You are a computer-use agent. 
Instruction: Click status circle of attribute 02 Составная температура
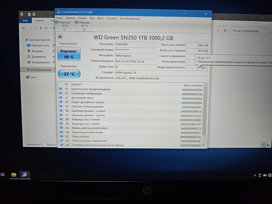click(61, 93)
